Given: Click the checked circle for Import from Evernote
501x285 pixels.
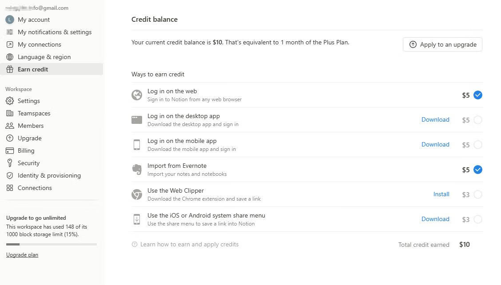Looking at the screenshot, I should click(477, 170).
